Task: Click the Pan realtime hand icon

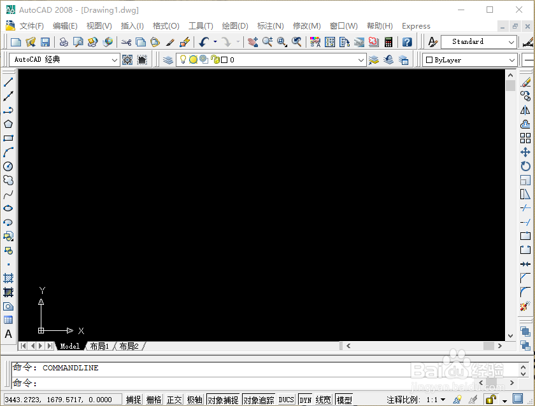Action: click(x=253, y=42)
